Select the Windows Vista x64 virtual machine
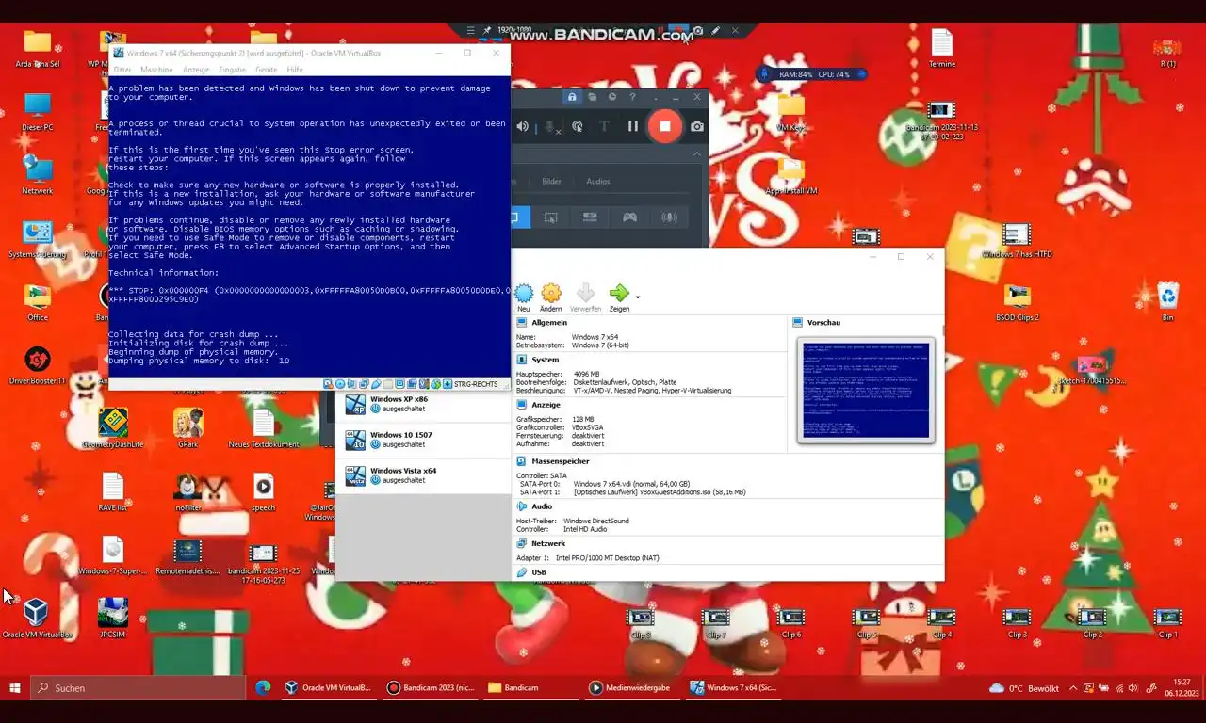Image resolution: width=1206 pixels, height=723 pixels. click(423, 475)
